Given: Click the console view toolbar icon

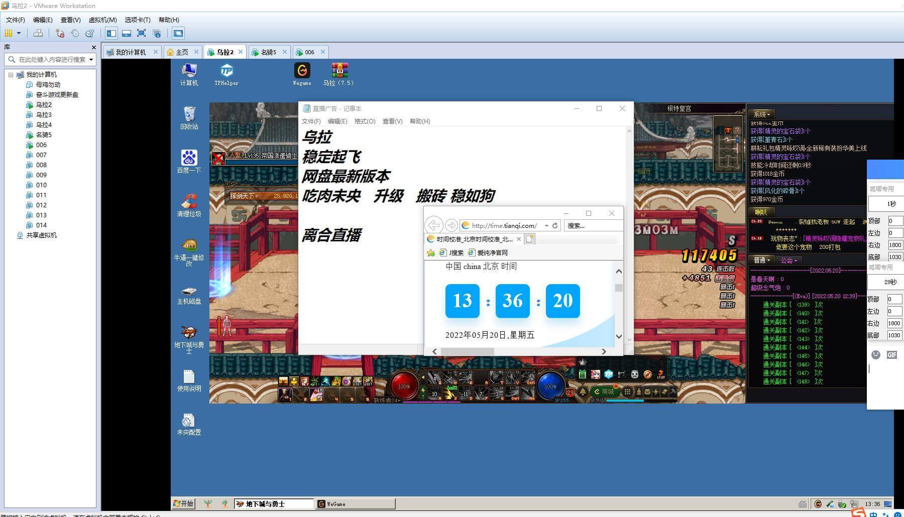Looking at the screenshot, I should [178, 33].
